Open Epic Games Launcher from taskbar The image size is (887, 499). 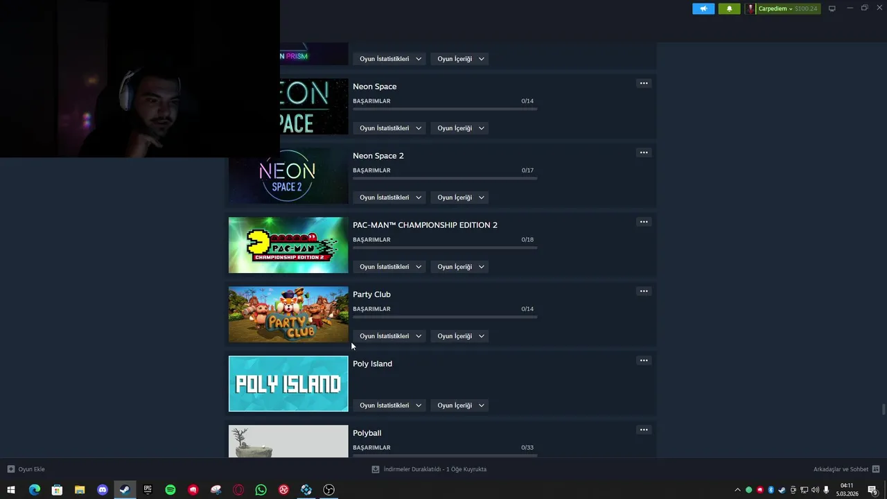click(x=148, y=490)
